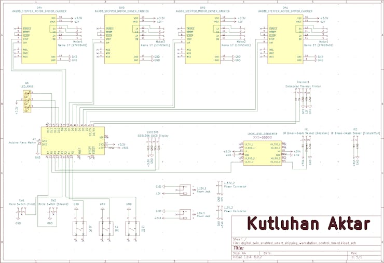Select the C2 [B] push button symbol
384x263 pixels.
pos(106,228)
